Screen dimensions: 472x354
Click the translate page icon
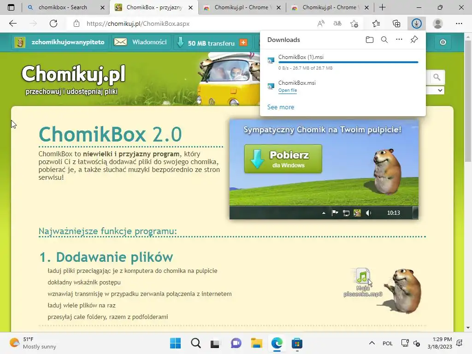coord(337,24)
